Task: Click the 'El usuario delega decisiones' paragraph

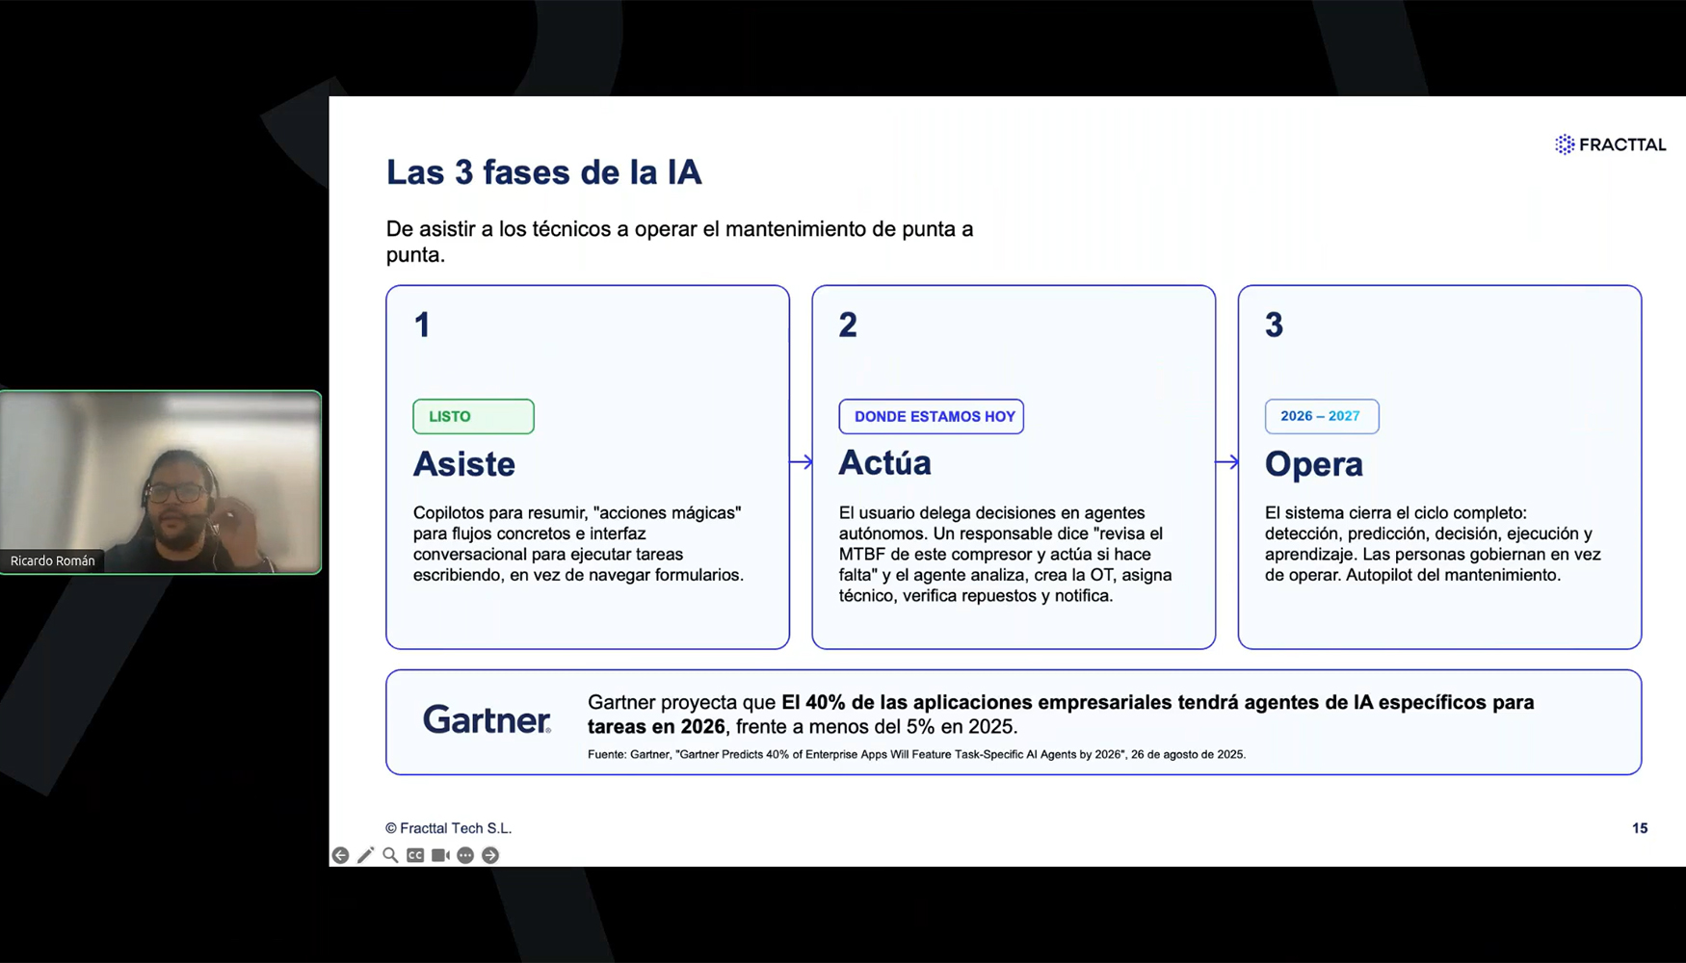Action: pos(1005,554)
